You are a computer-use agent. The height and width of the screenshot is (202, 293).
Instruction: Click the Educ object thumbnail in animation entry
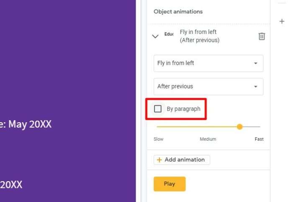point(169,34)
